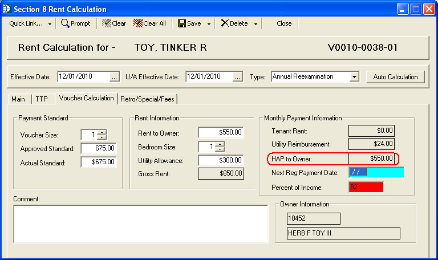Click the Delete X icon

pyautogui.click(x=225, y=23)
